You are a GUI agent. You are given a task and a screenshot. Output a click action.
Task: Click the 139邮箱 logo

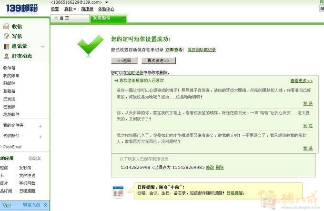point(22,9)
